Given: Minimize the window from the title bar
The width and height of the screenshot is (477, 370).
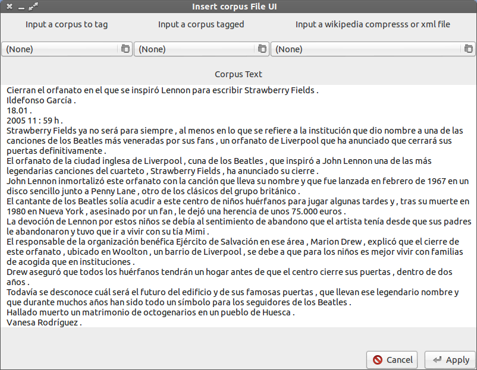Looking at the screenshot, I should coord(21,7).
